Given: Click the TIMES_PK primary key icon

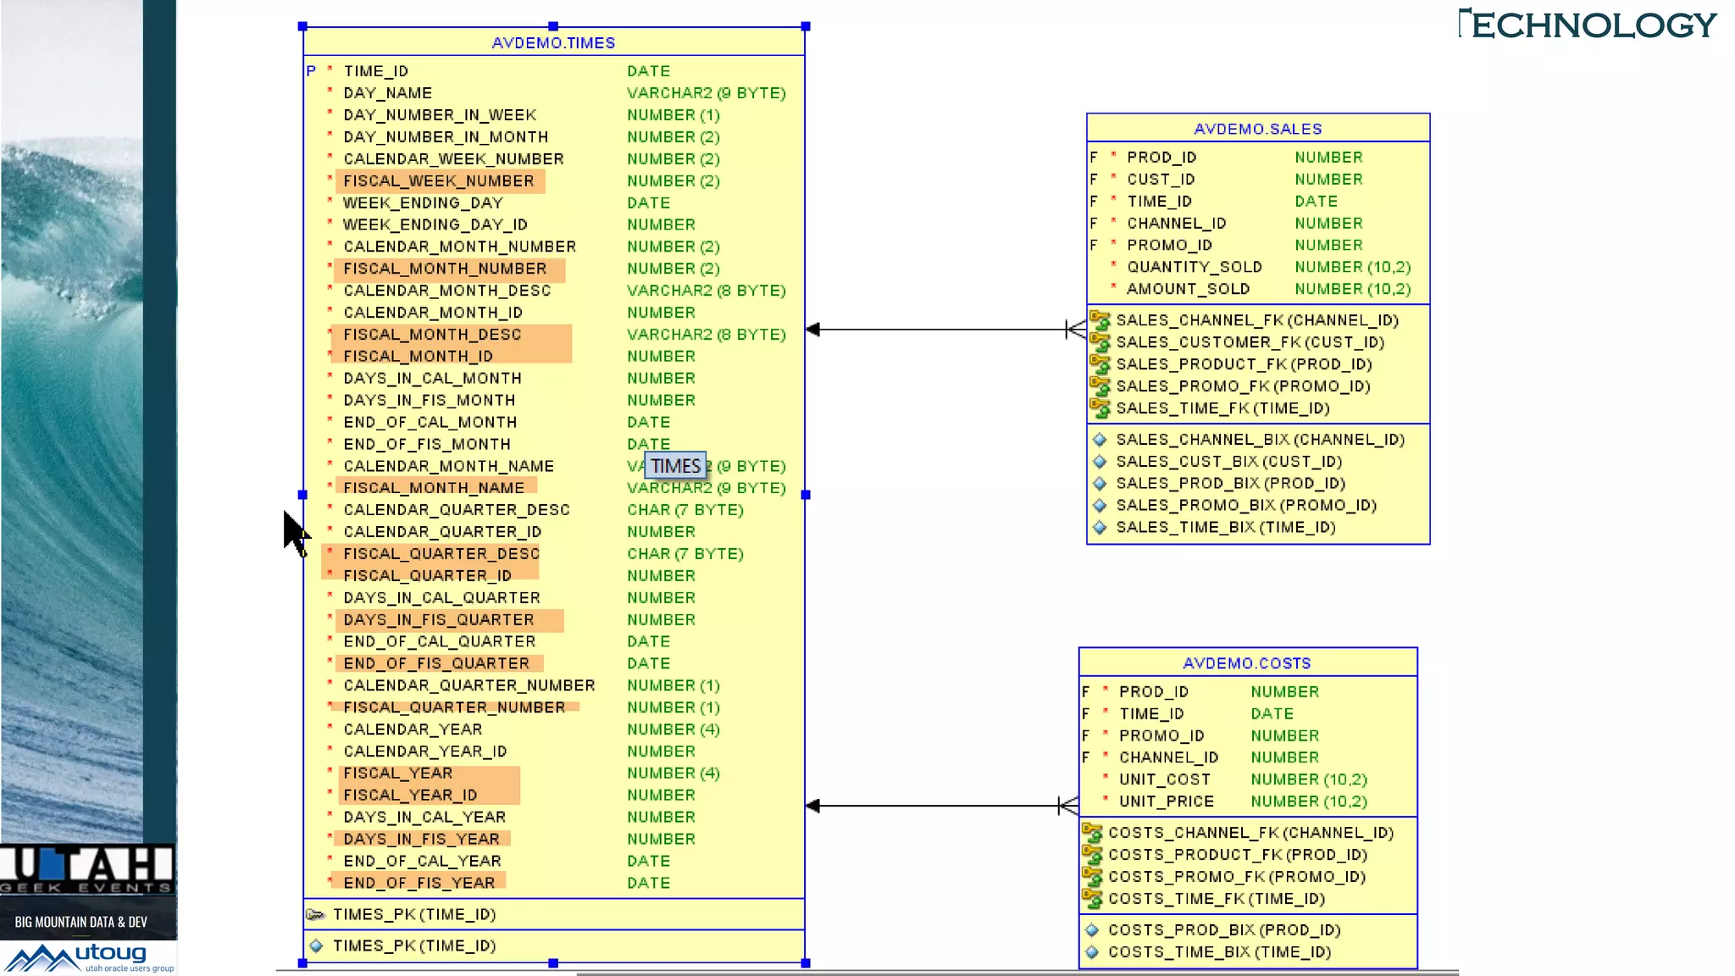Looking at the screenshot, I should pyautogui.click(x=315, y=914).
